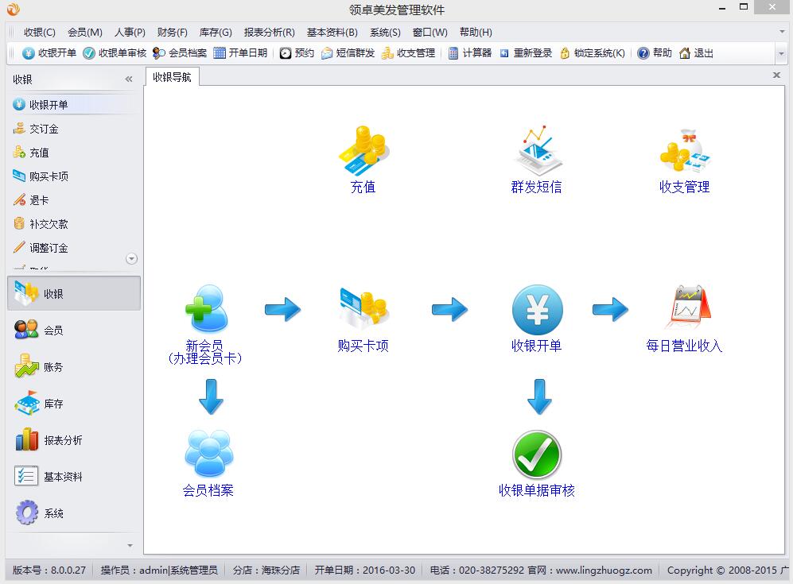Select 补交欠款 in the sidebar list
This screenshot has width=793, height=584.
point(49,224)
